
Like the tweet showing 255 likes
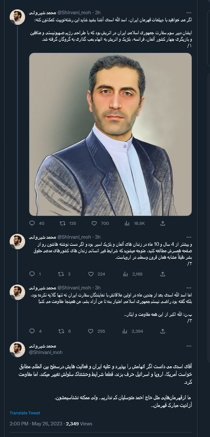(91, 331)
